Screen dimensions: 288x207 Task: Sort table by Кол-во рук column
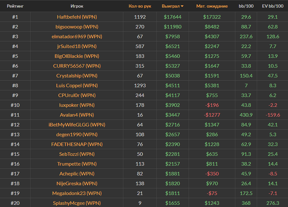click(x=139, y=7)
